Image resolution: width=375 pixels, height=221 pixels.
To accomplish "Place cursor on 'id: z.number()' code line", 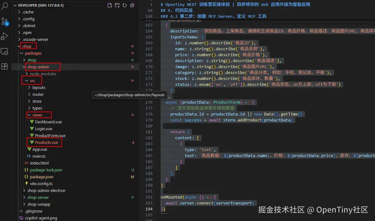I will pos(216,43).
